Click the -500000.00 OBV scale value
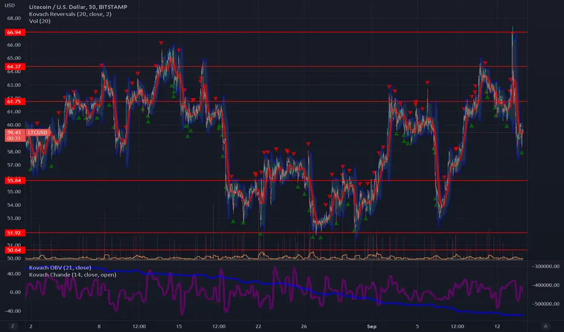Screen dimensions: 564x332 click(x=546, y=304)
